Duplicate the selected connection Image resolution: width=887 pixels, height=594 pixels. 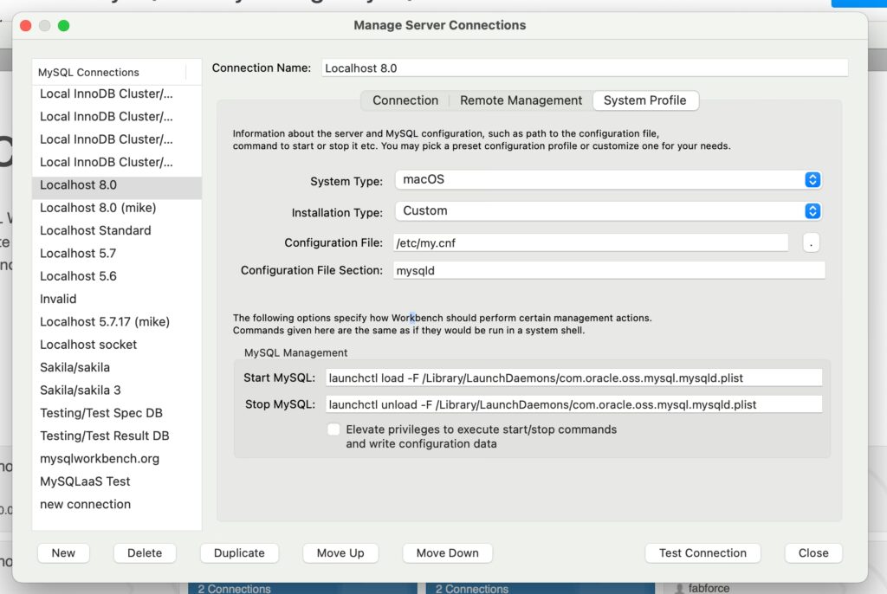[239, 553]
